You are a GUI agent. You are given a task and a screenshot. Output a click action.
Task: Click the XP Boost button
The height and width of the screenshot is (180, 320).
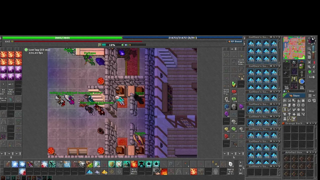235,41
